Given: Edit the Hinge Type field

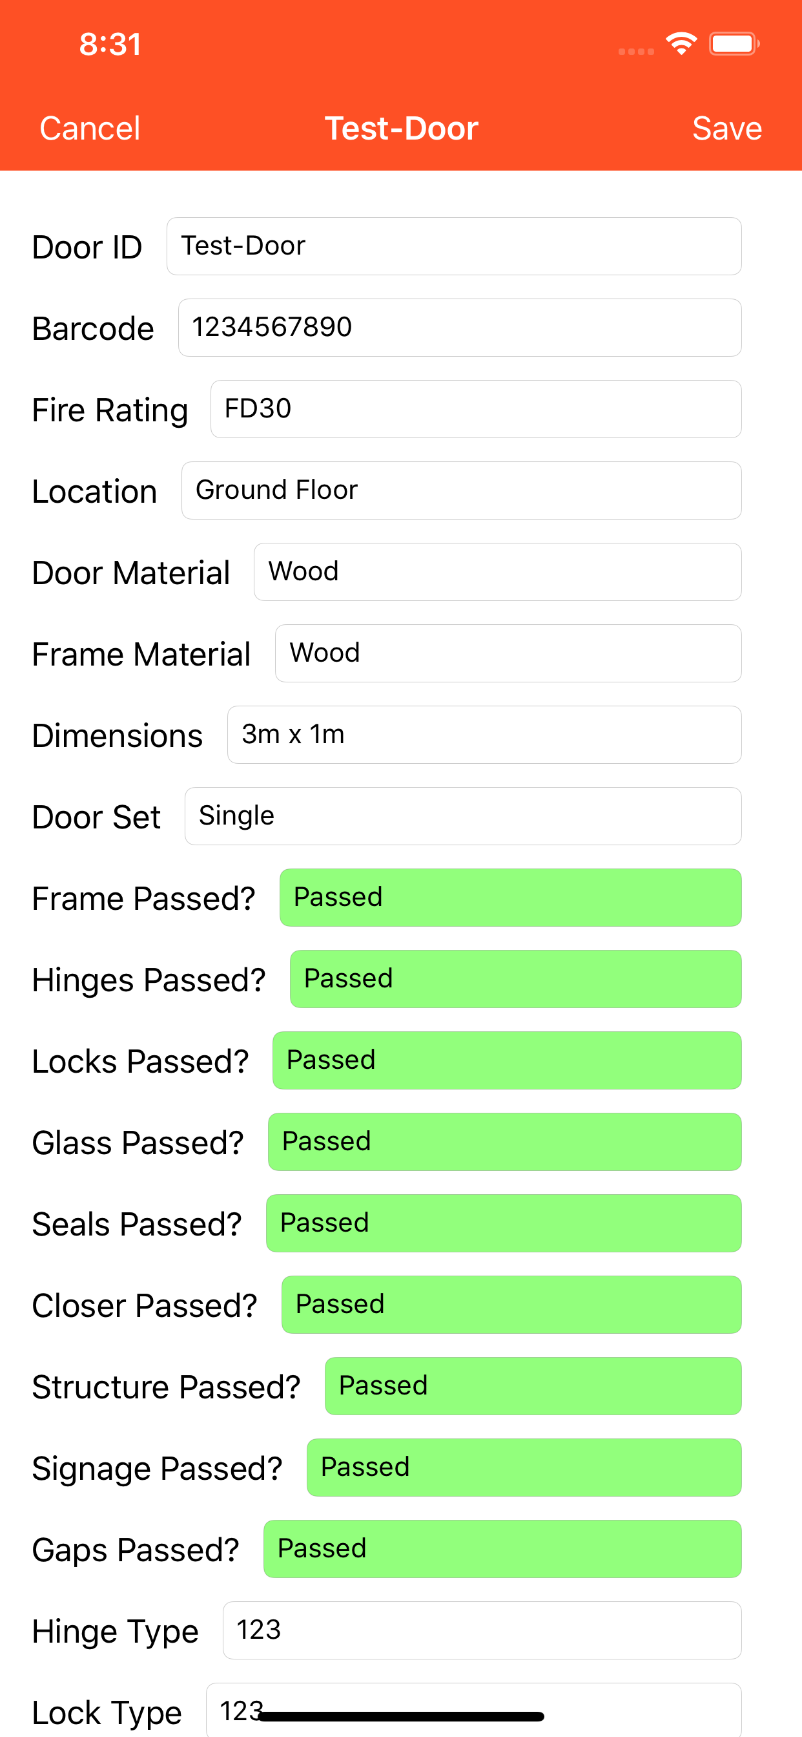Looking at the screenshot, I should click(x=481, y=1630).
